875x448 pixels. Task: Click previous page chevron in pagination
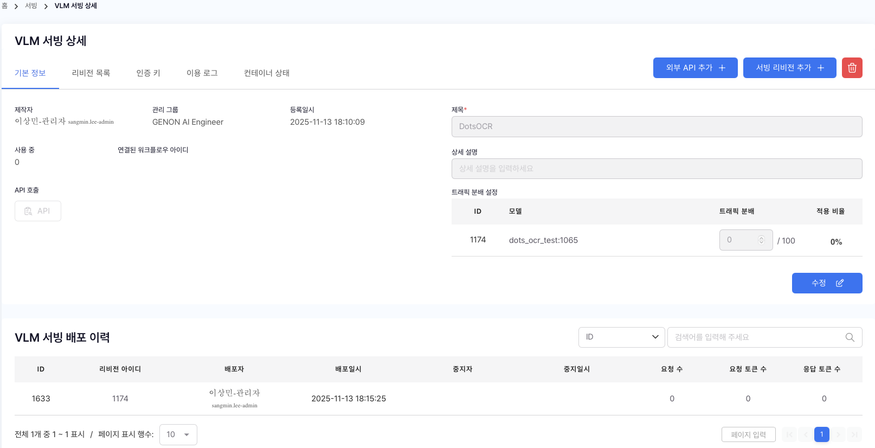(806, 434)
